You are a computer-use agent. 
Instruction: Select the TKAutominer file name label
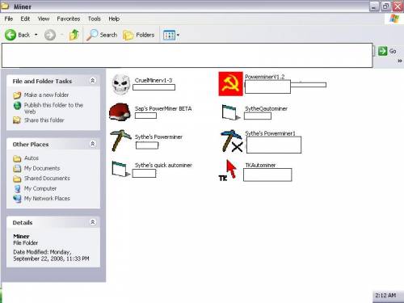(260, 165)
